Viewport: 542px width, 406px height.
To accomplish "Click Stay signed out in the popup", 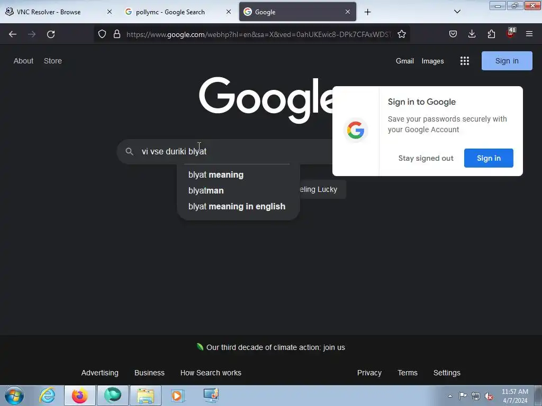I will 426,158.
